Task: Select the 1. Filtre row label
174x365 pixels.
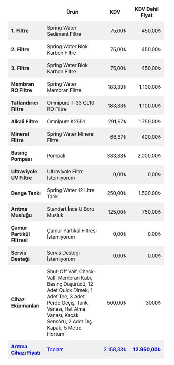Action: click(20, 31)
